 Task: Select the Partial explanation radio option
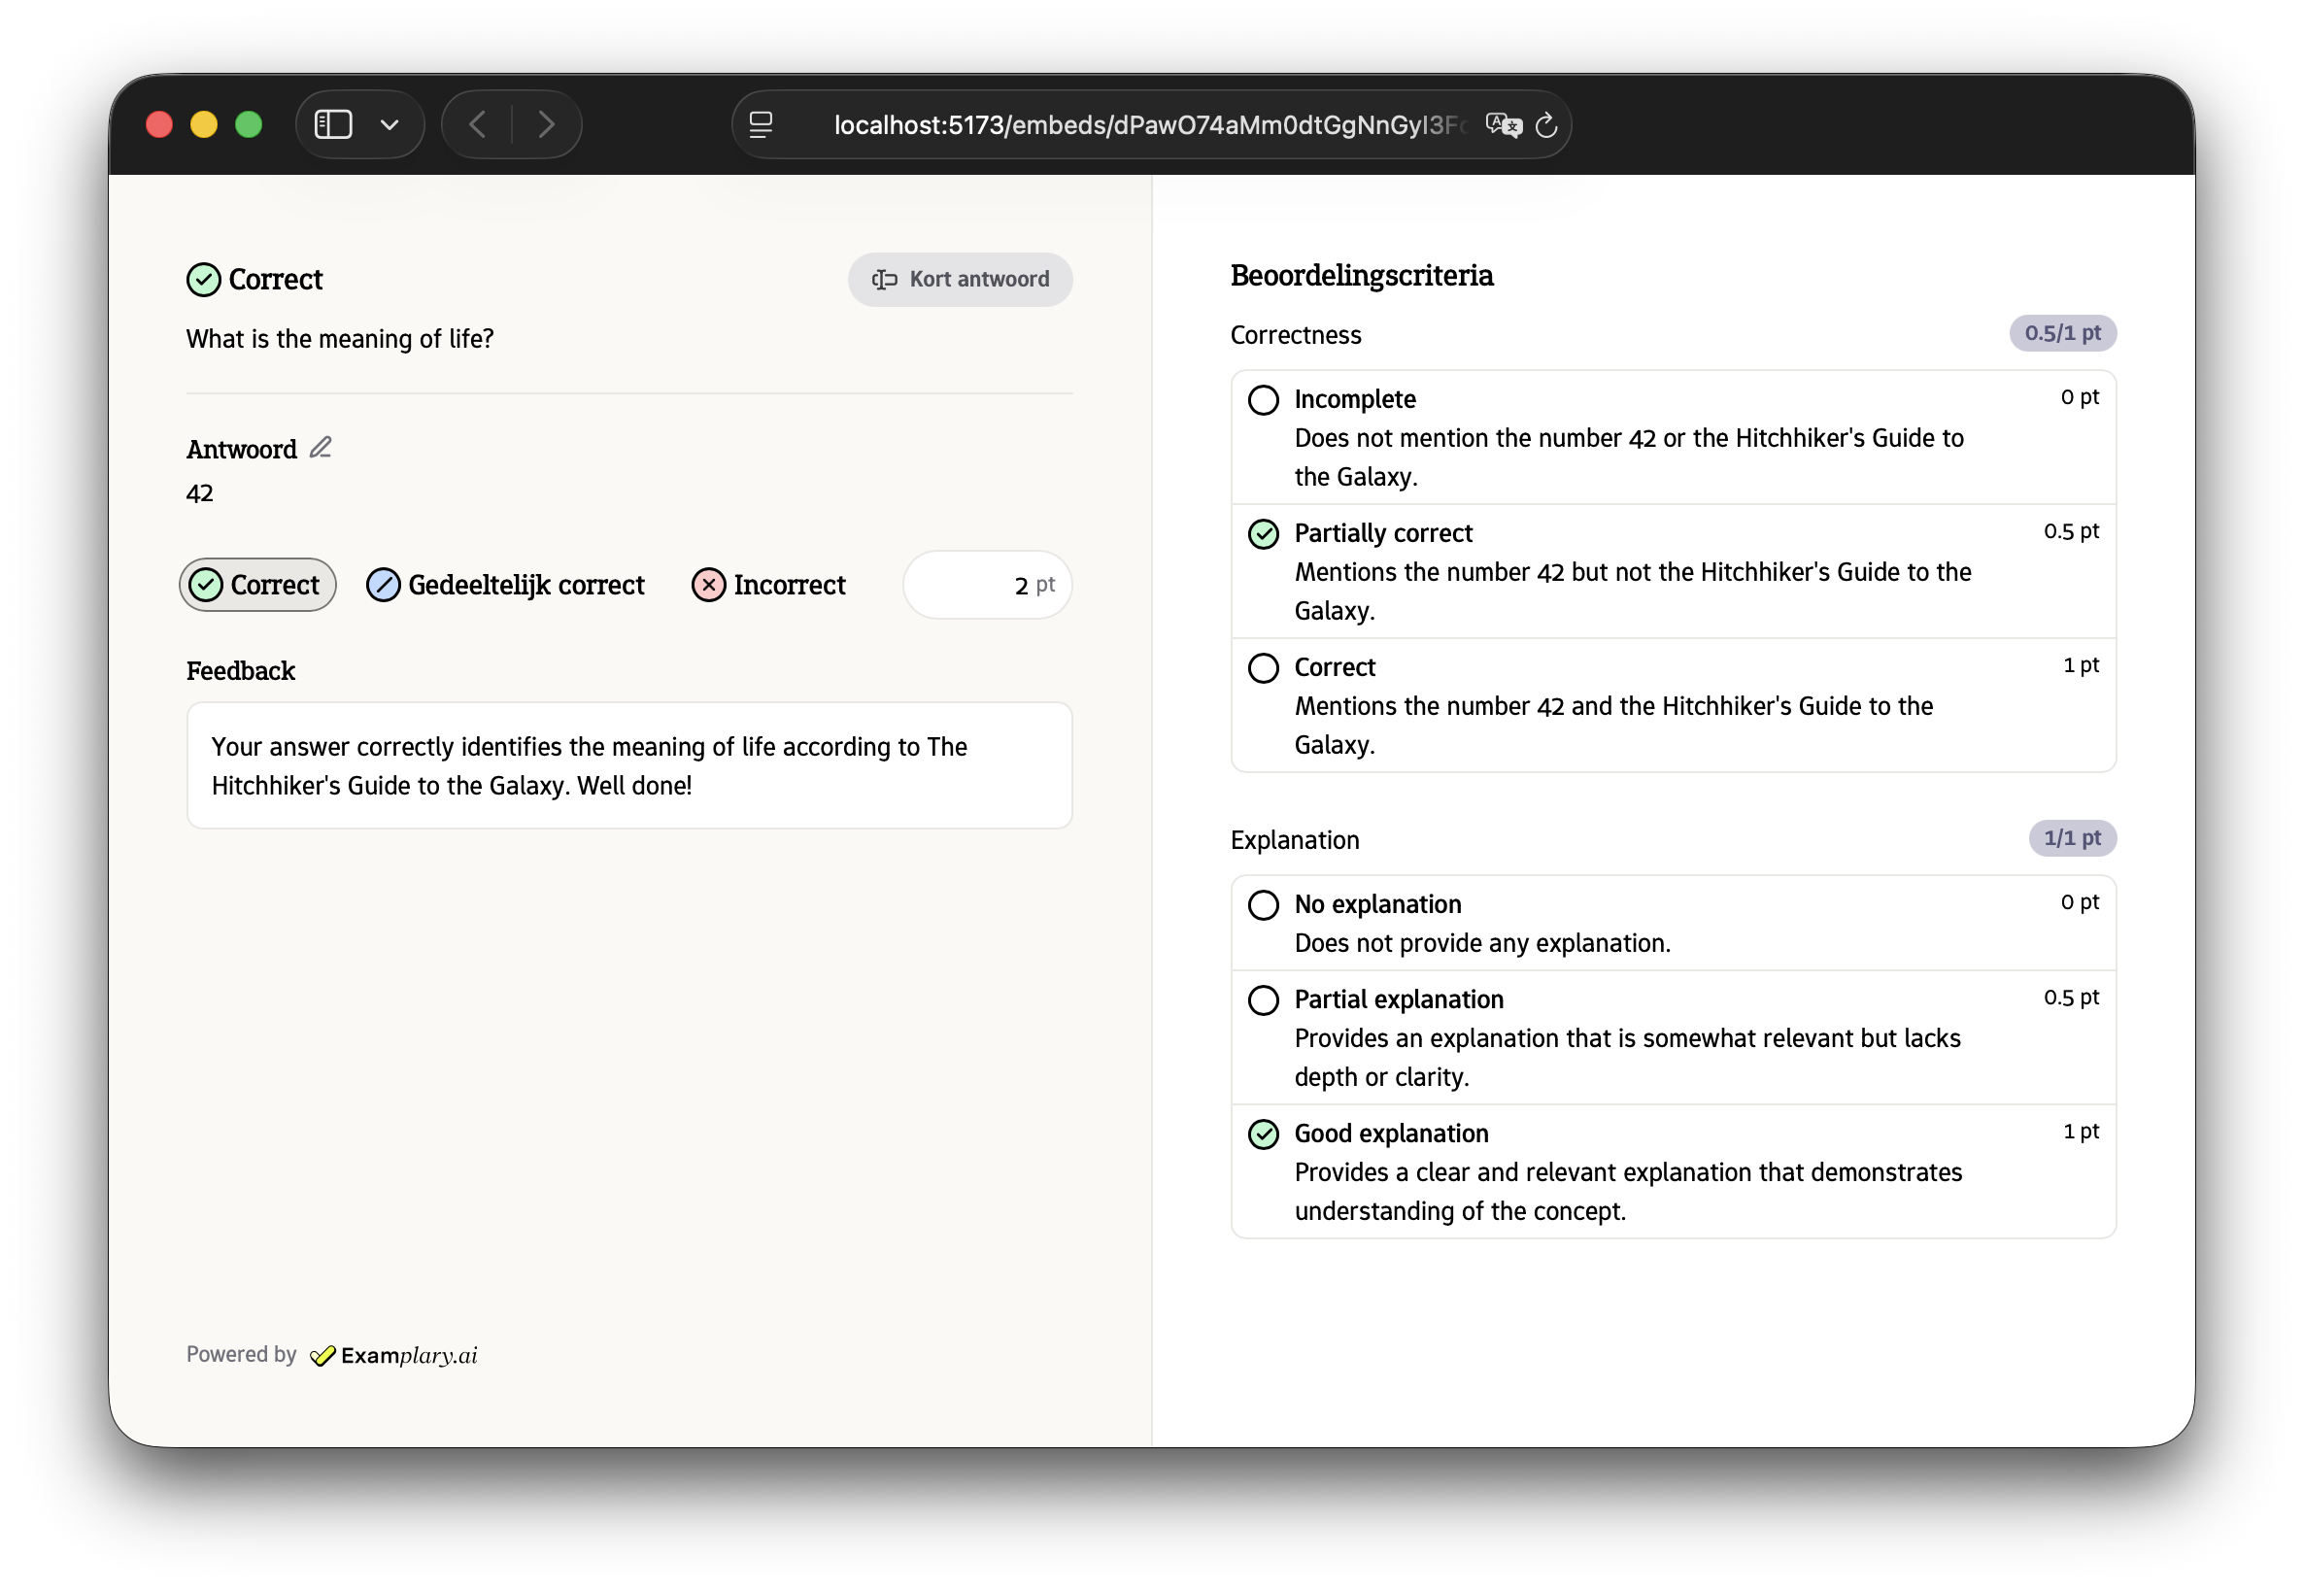point(1263,999)
